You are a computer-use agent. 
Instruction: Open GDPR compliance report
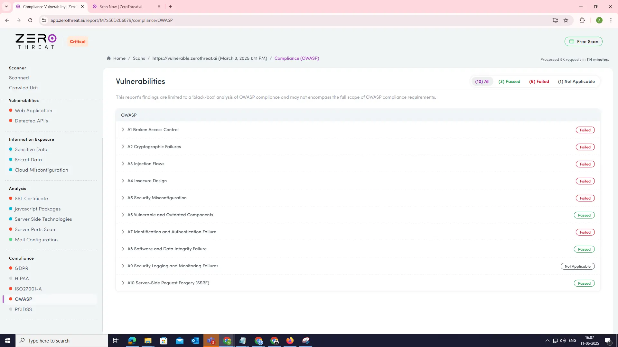click(21, 268)
